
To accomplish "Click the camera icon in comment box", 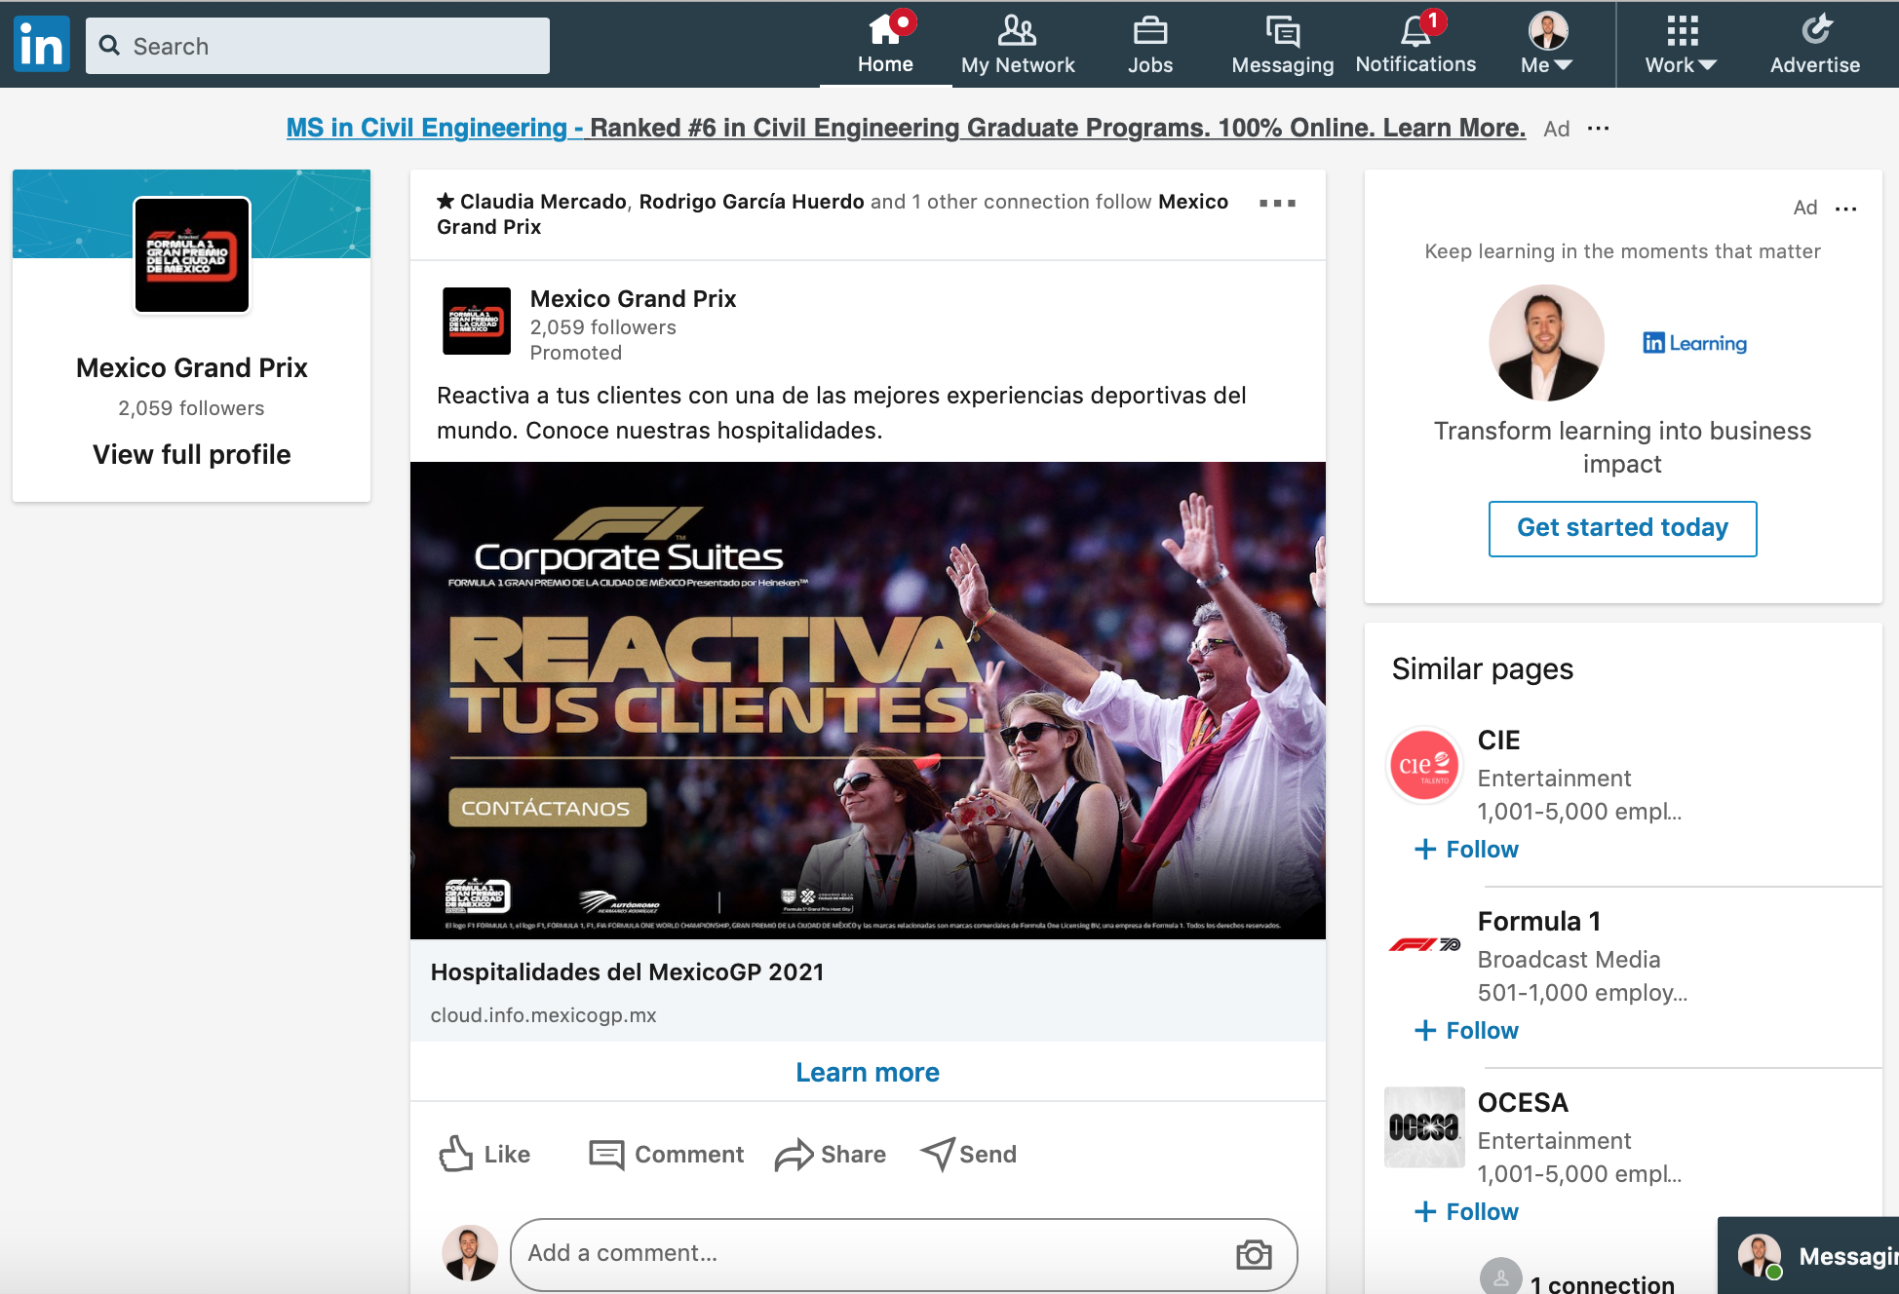I will pos(1254,1254).
